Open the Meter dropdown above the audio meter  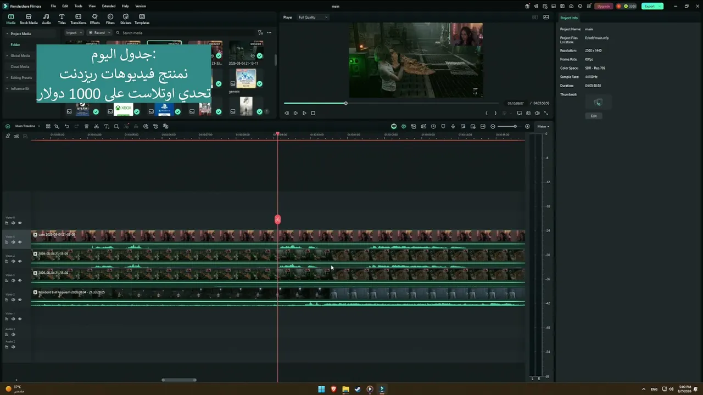click(x=543, y=126)
